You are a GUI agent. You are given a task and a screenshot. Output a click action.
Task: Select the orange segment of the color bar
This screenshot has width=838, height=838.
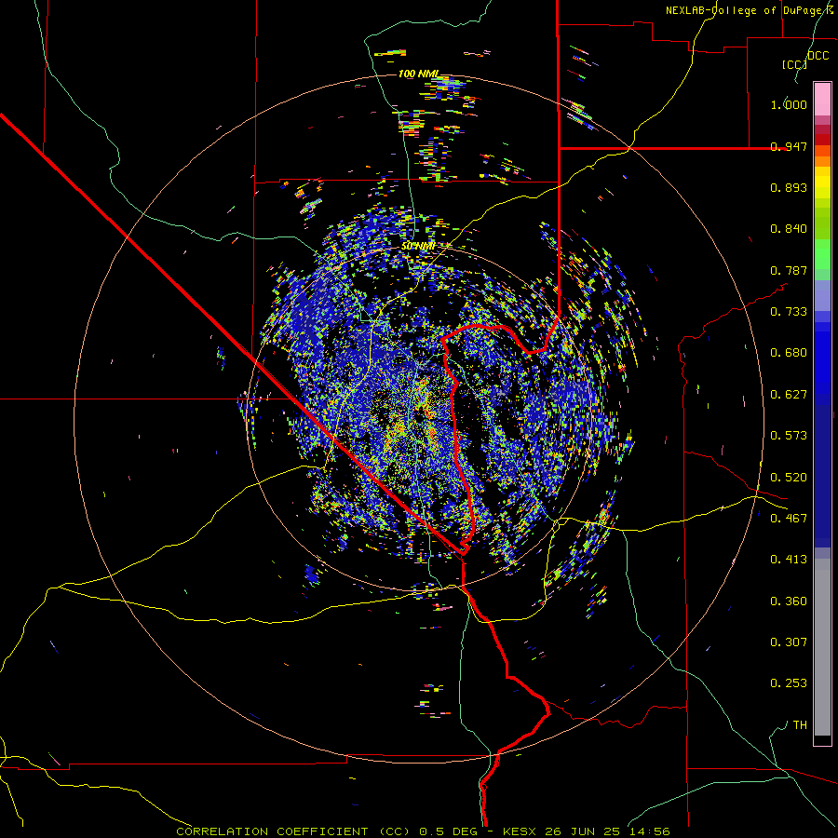tap(822, 161)
